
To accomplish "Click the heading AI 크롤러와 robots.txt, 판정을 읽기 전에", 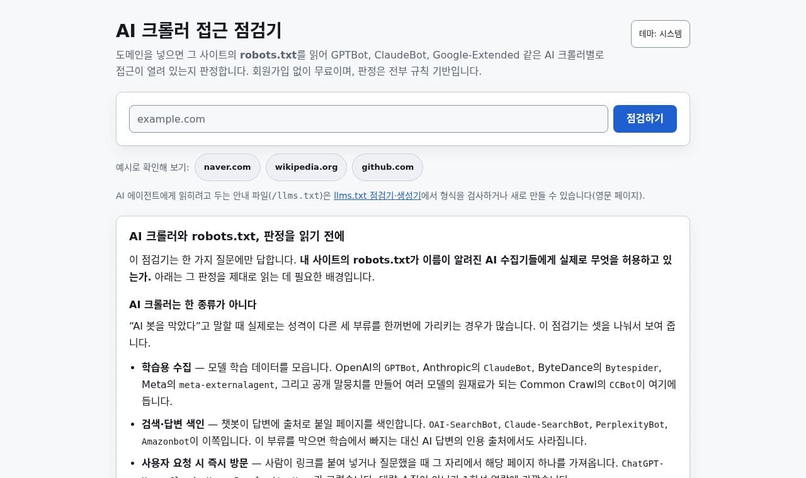I will (237, 236).
